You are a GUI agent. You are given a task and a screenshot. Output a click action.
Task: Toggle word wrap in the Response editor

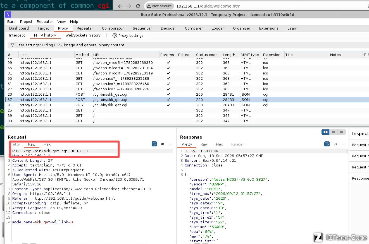327,144
